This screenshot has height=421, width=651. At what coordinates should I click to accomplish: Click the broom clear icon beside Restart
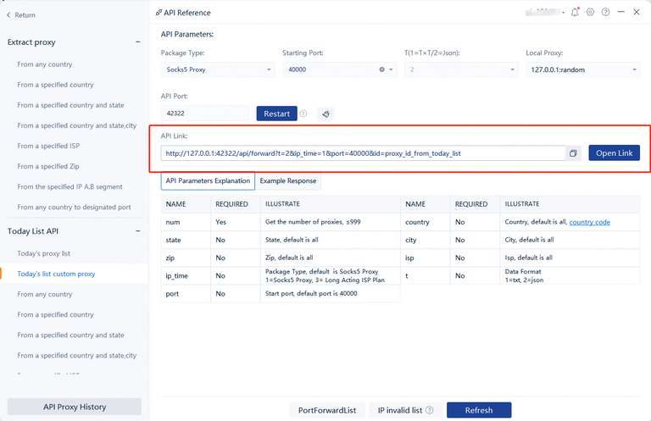click(325, 114)
